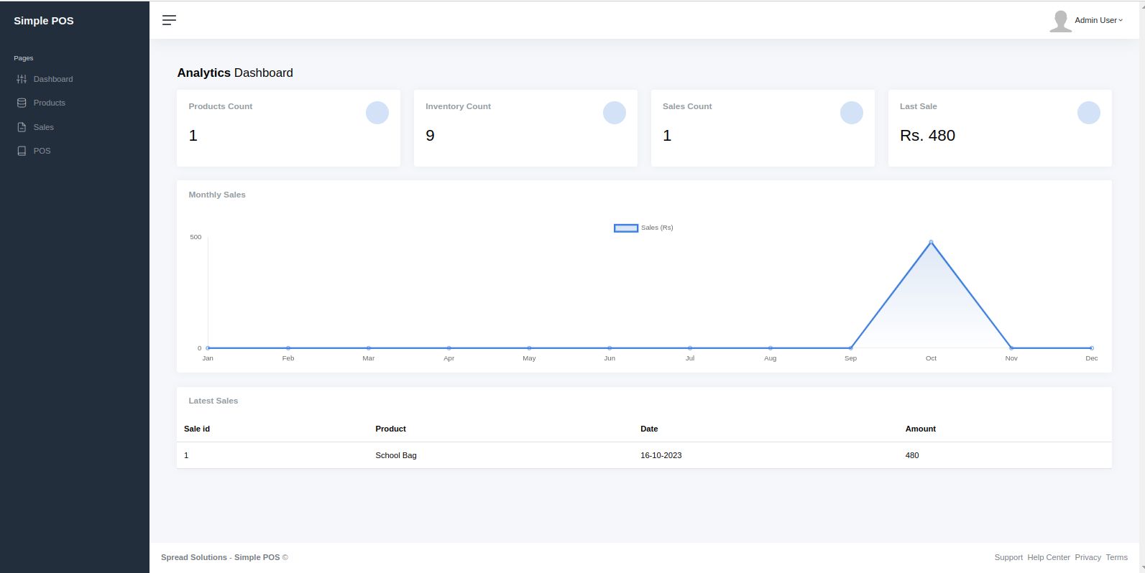Click the Sales Count card circle icon
1145x573 pixels.
[852, 113]
